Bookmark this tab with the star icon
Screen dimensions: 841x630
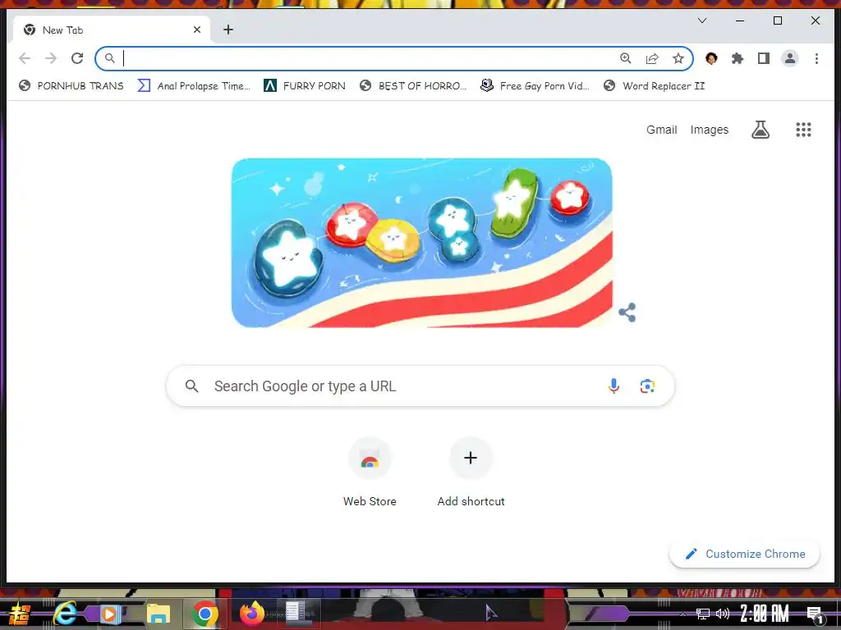click(678, 58)
